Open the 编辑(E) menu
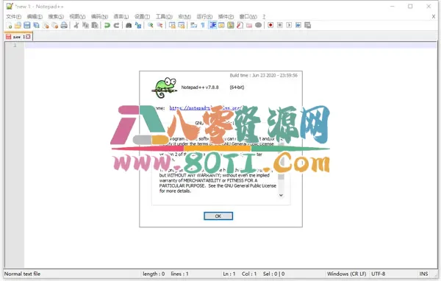The width and height of the screenshot is (441, 281). [x=35, y=17]
